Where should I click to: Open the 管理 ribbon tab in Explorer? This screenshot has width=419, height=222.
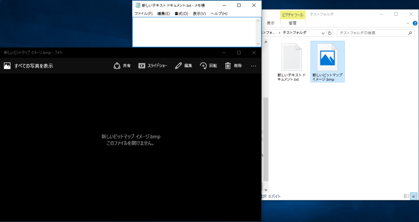click(x=293, y=23)
